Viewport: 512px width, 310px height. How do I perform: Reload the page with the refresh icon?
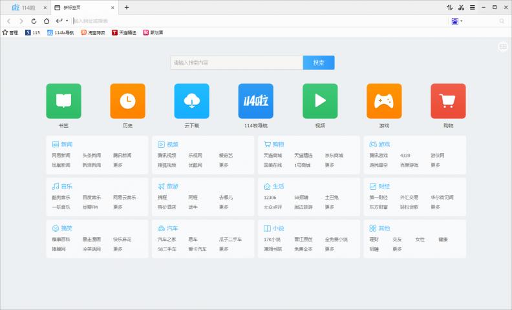click(x=34, y=21)
